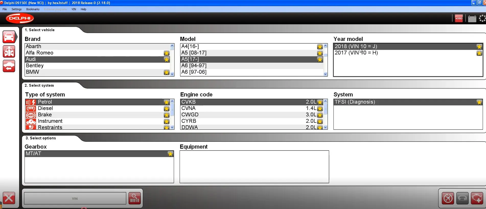Click the battery icon in top bar
The width and height of the screenshot is (486, 209).
[472, 19]
